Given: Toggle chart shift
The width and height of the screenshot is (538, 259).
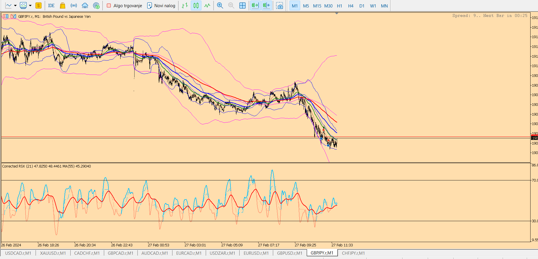Looking at the screenshot, I should point(267,5).
